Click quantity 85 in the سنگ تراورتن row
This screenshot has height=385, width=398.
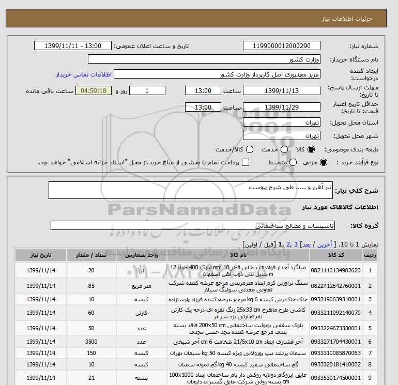tap(91, 286)
